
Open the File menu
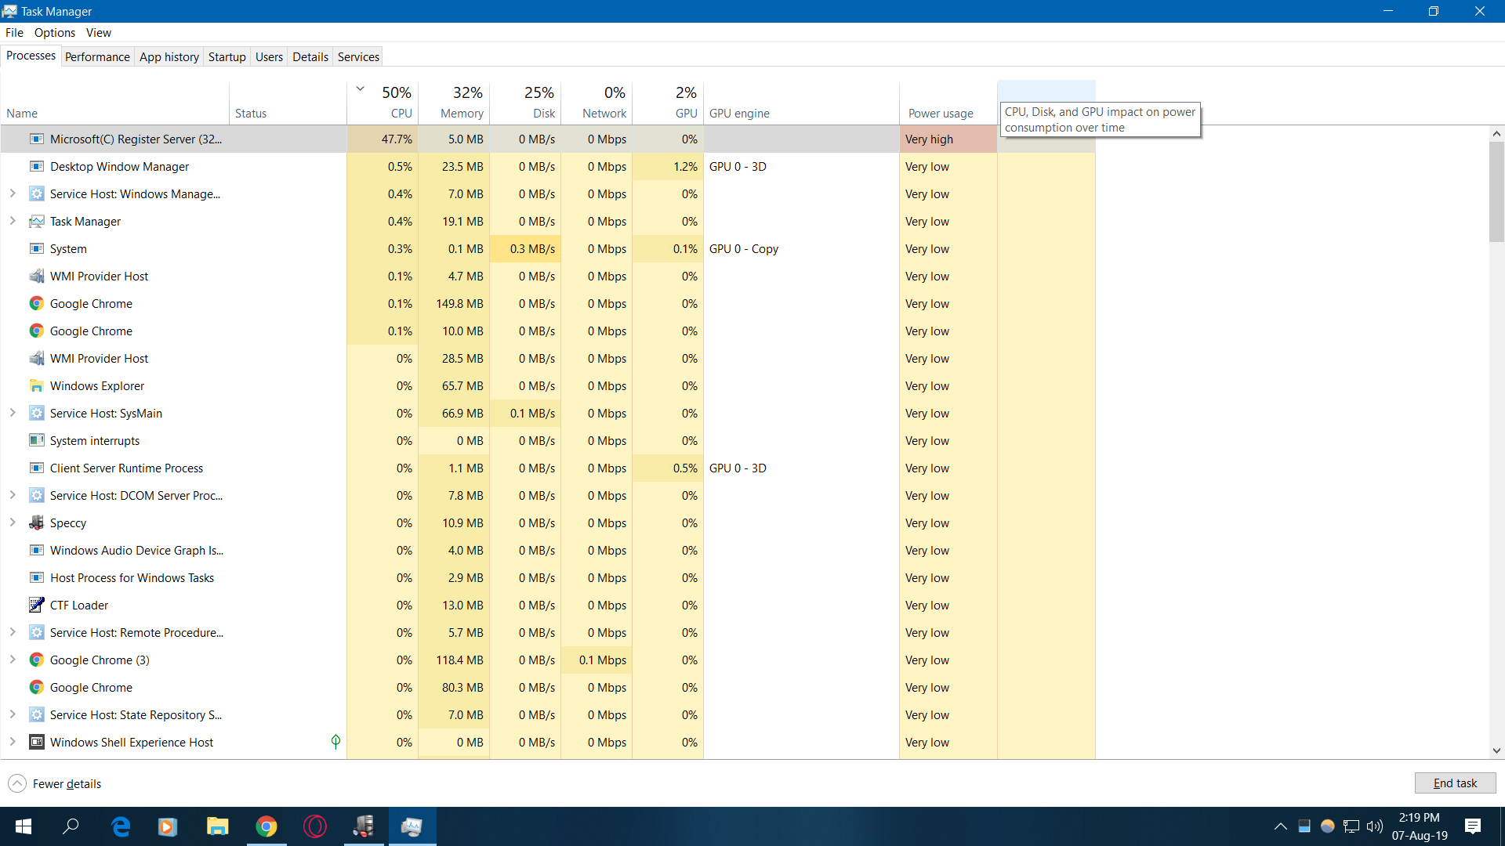tap(14, 32)
